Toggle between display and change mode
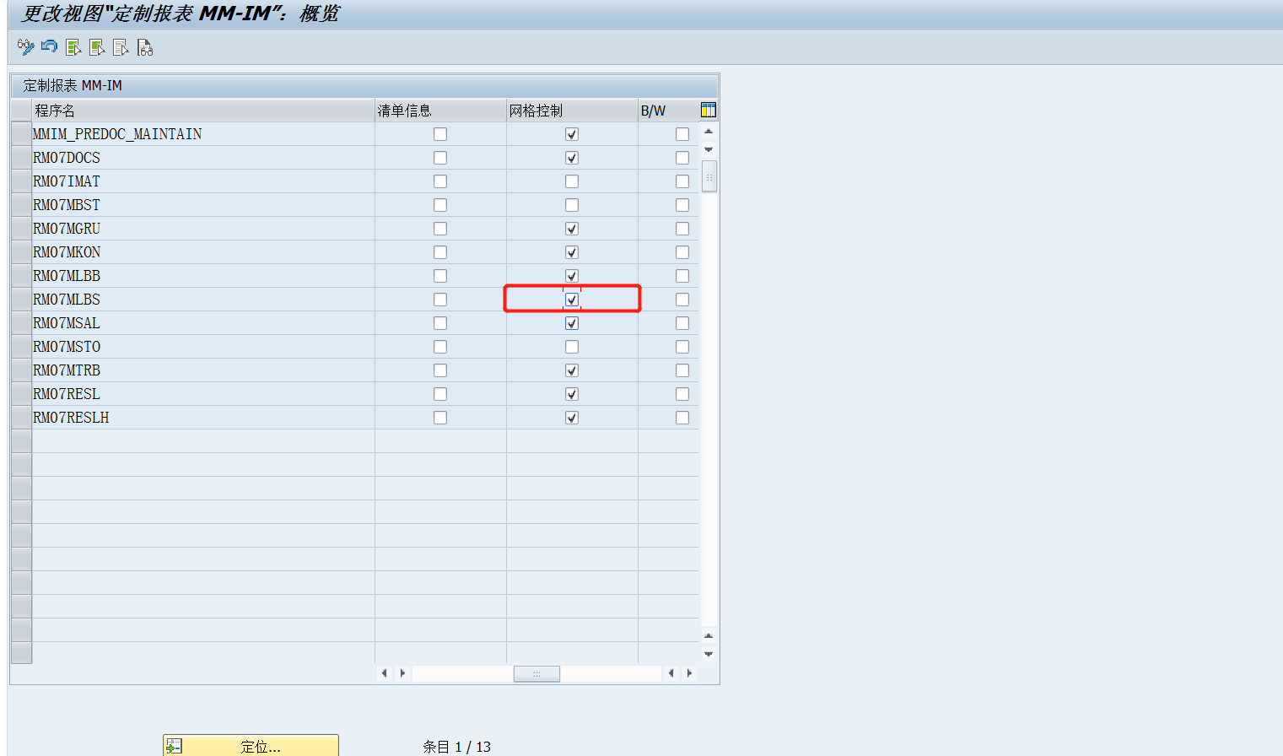 point(23,47)
